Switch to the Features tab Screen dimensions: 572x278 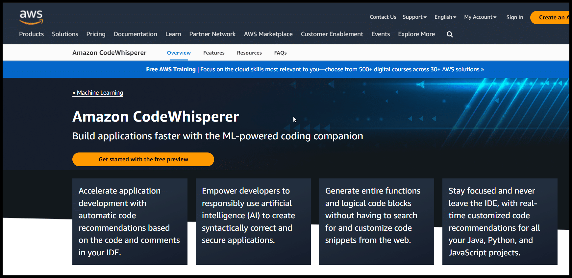(214, 53)
